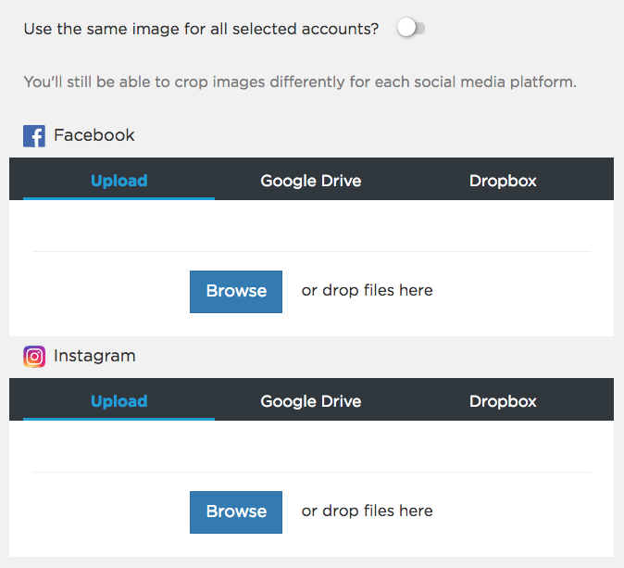Click the Instagram section label
The image size is (624, 568).
tap(94, 356)
